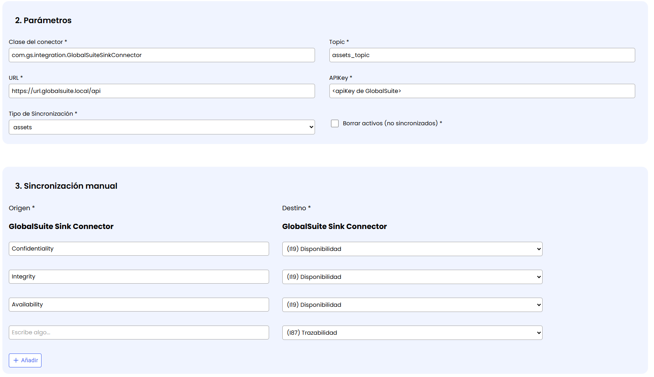
Task: Open the Tipo de Sincronización dropdown
Action: (162, 127)
